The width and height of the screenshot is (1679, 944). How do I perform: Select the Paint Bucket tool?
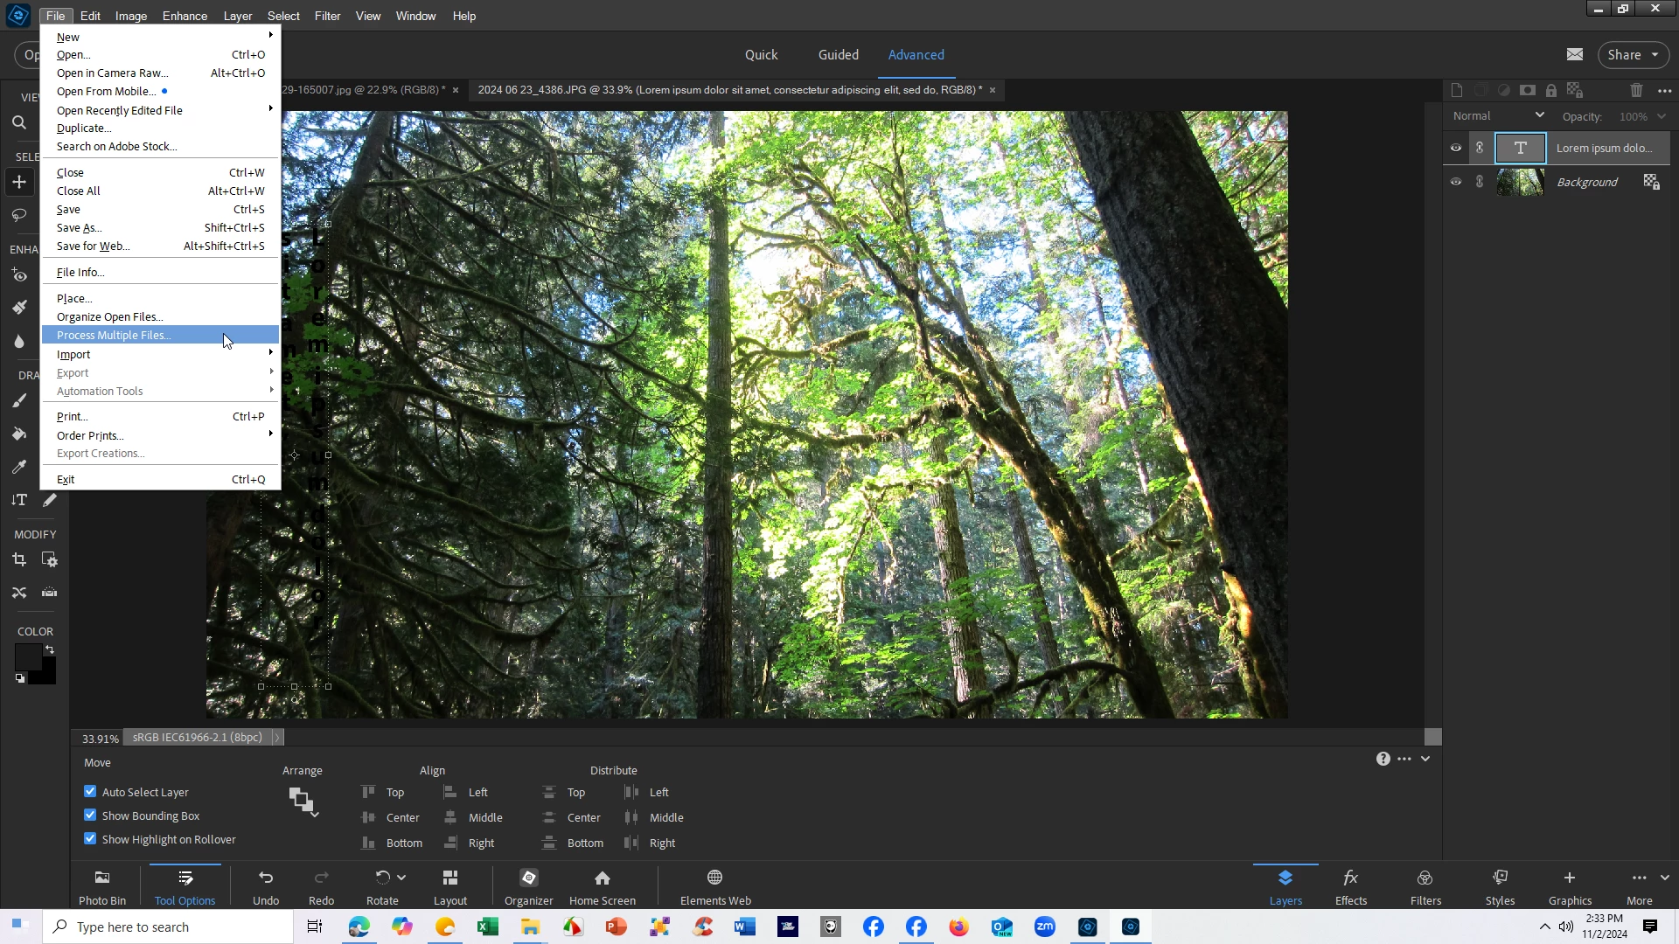tap(19, 434)
